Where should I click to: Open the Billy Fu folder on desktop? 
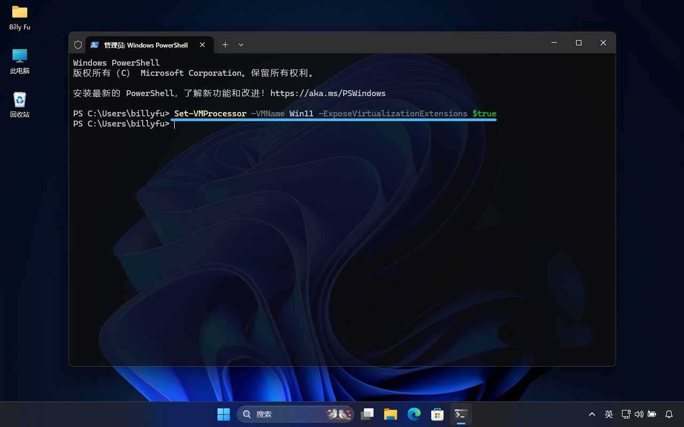point(20,18)
